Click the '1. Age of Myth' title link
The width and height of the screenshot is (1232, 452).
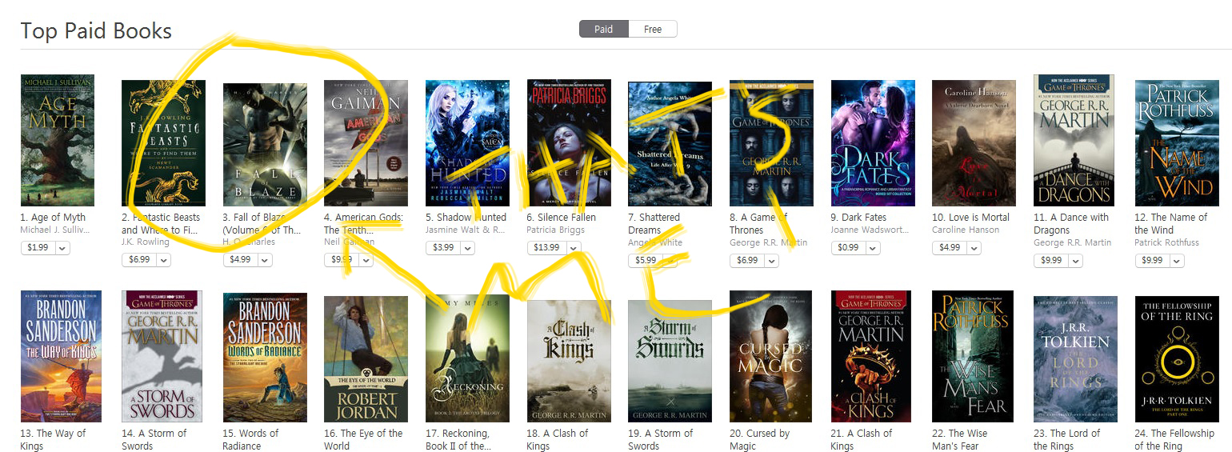pyautogui.click(x=53, y=218)
